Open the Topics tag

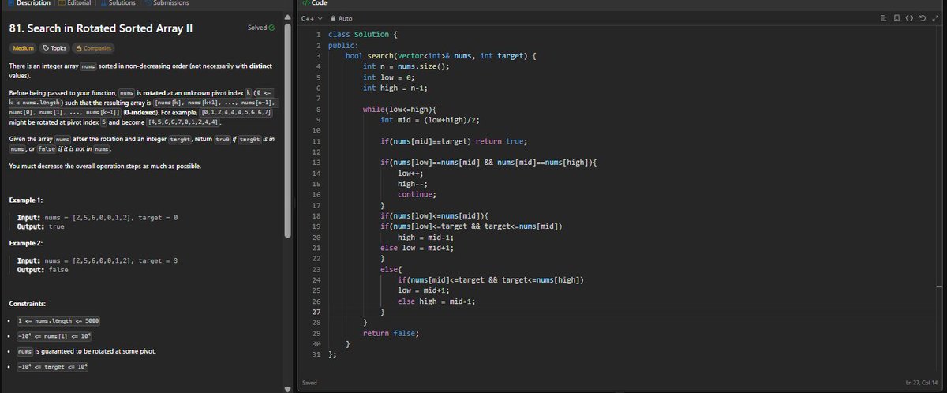point(54,48)
